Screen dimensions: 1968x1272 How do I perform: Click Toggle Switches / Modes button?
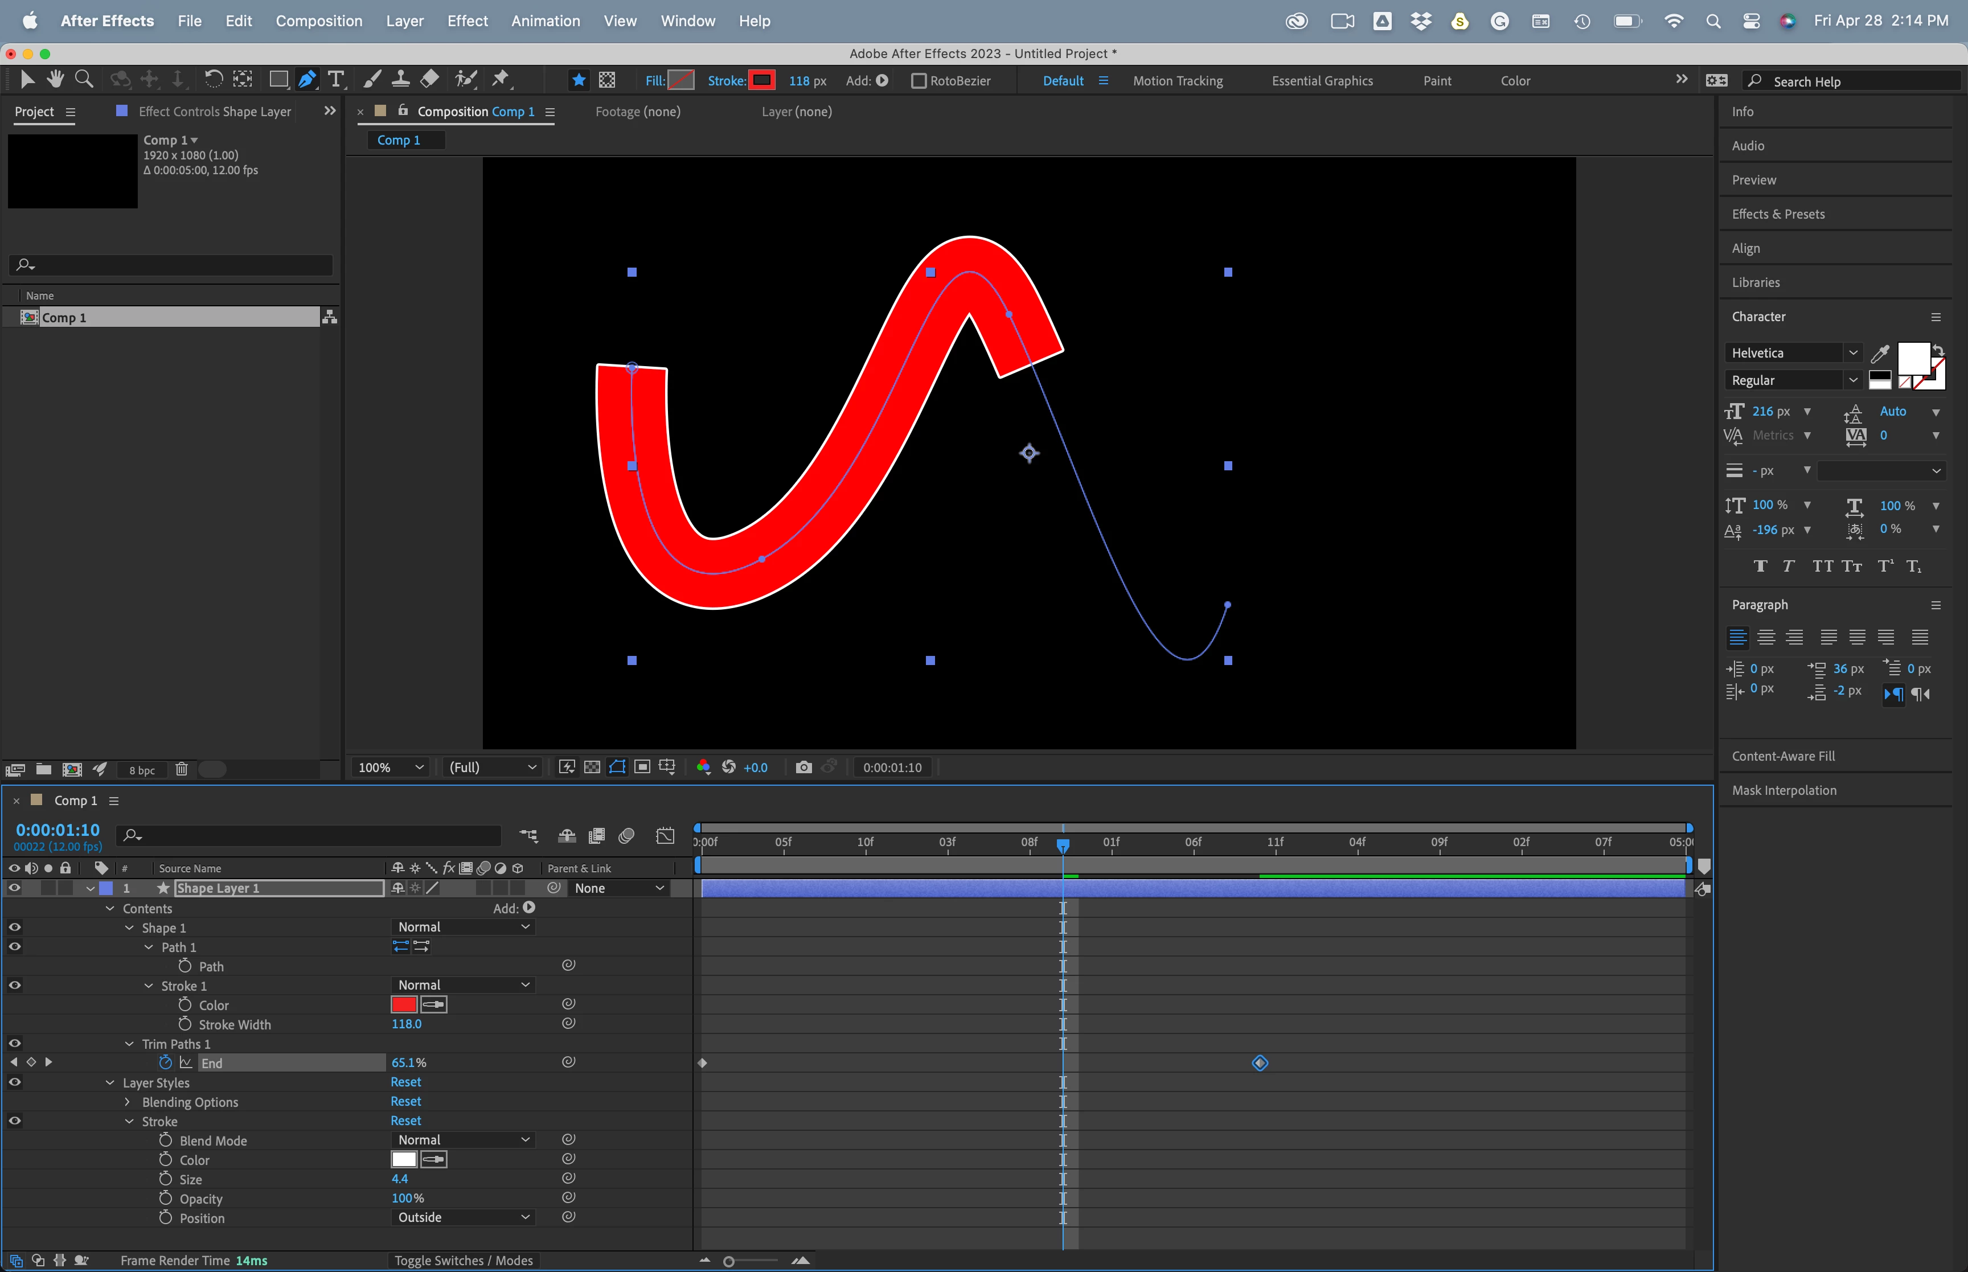[x=464, y=1261]
